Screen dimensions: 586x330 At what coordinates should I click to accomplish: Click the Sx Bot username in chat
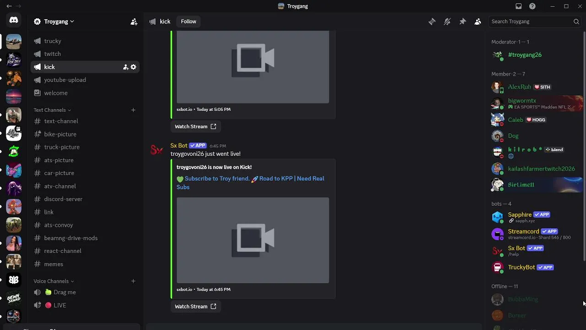tap(179, 146)
